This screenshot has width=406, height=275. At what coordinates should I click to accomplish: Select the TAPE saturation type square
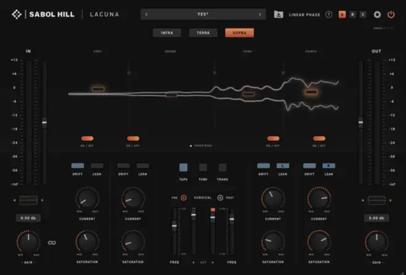[183, 167]
